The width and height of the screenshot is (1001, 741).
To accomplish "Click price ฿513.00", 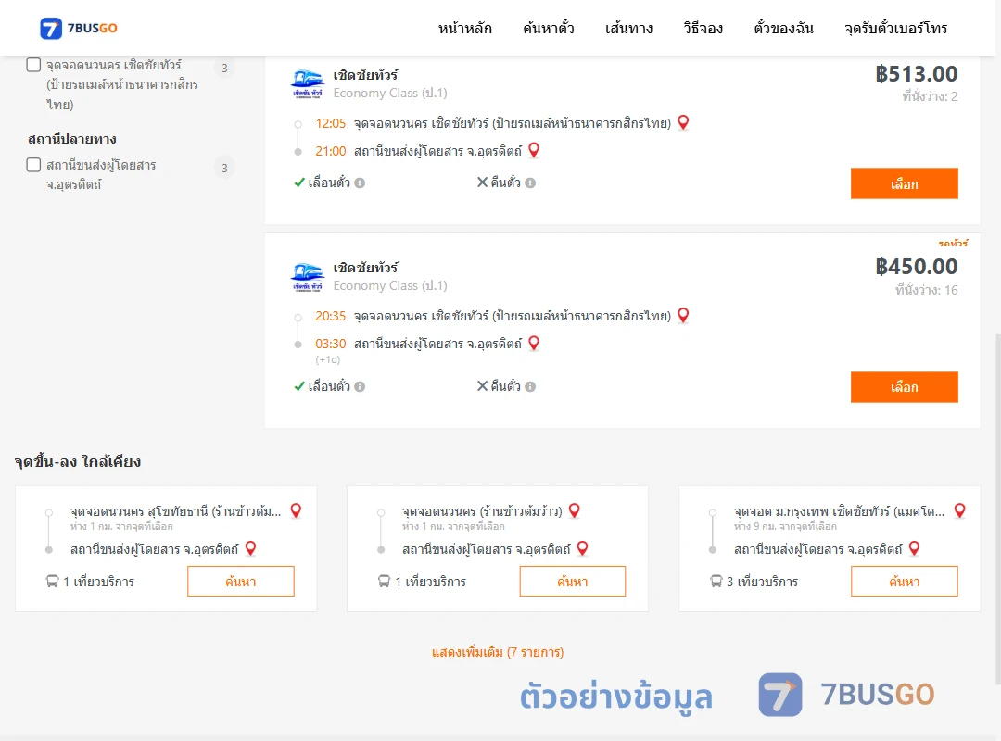I will tap(916, 74).
